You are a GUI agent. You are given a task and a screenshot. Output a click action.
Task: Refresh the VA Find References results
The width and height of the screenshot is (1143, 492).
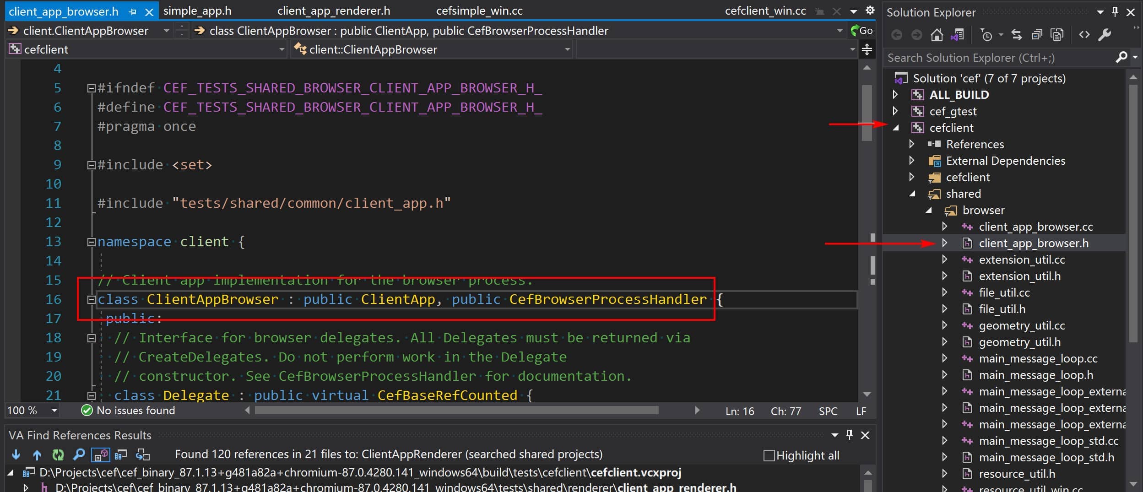coord(58,454)
